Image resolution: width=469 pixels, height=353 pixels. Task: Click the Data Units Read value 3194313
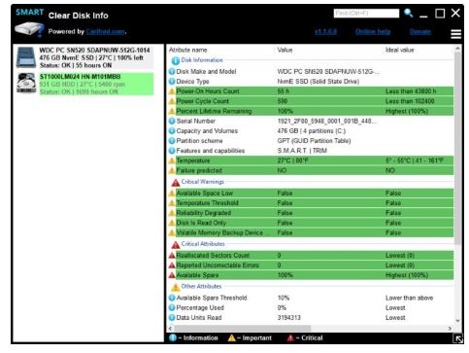click(289, 318)
